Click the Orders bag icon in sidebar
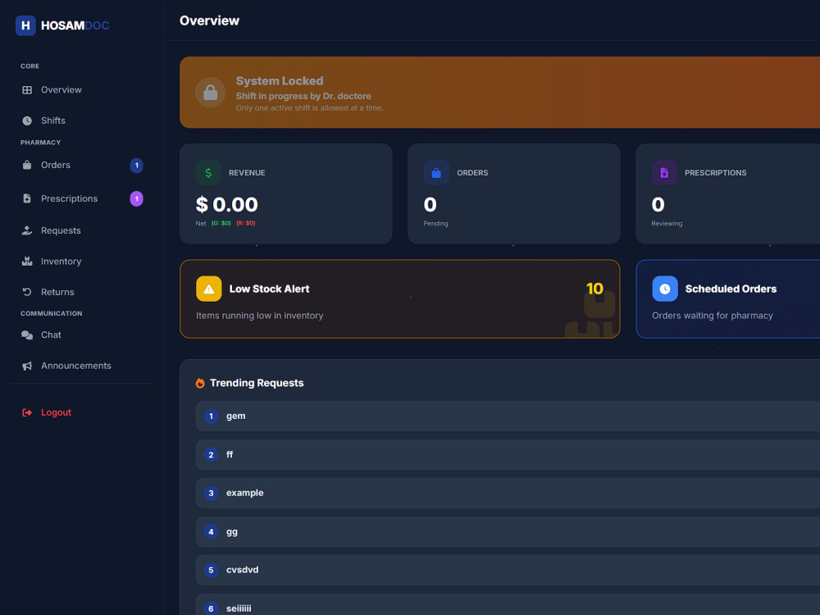The width and height of the screenshot is (820, 615). [27, 166]
